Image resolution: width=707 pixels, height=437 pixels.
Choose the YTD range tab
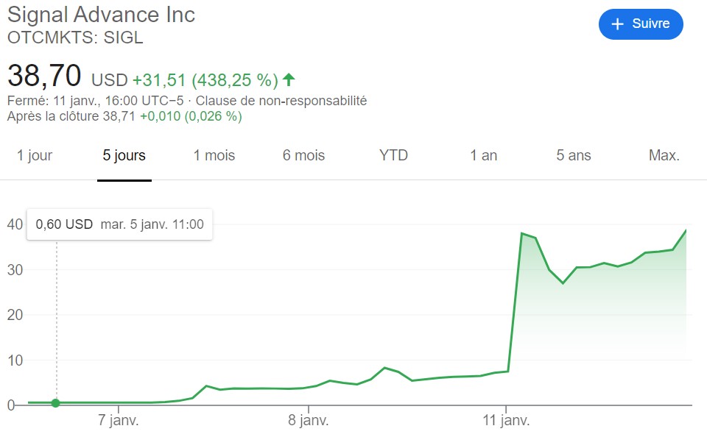coord(393,156)
